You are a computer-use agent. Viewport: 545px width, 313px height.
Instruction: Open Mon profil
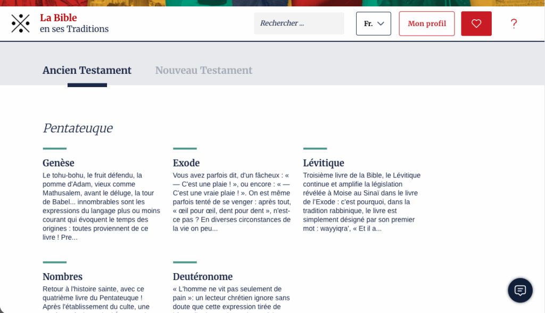point(426,23)
